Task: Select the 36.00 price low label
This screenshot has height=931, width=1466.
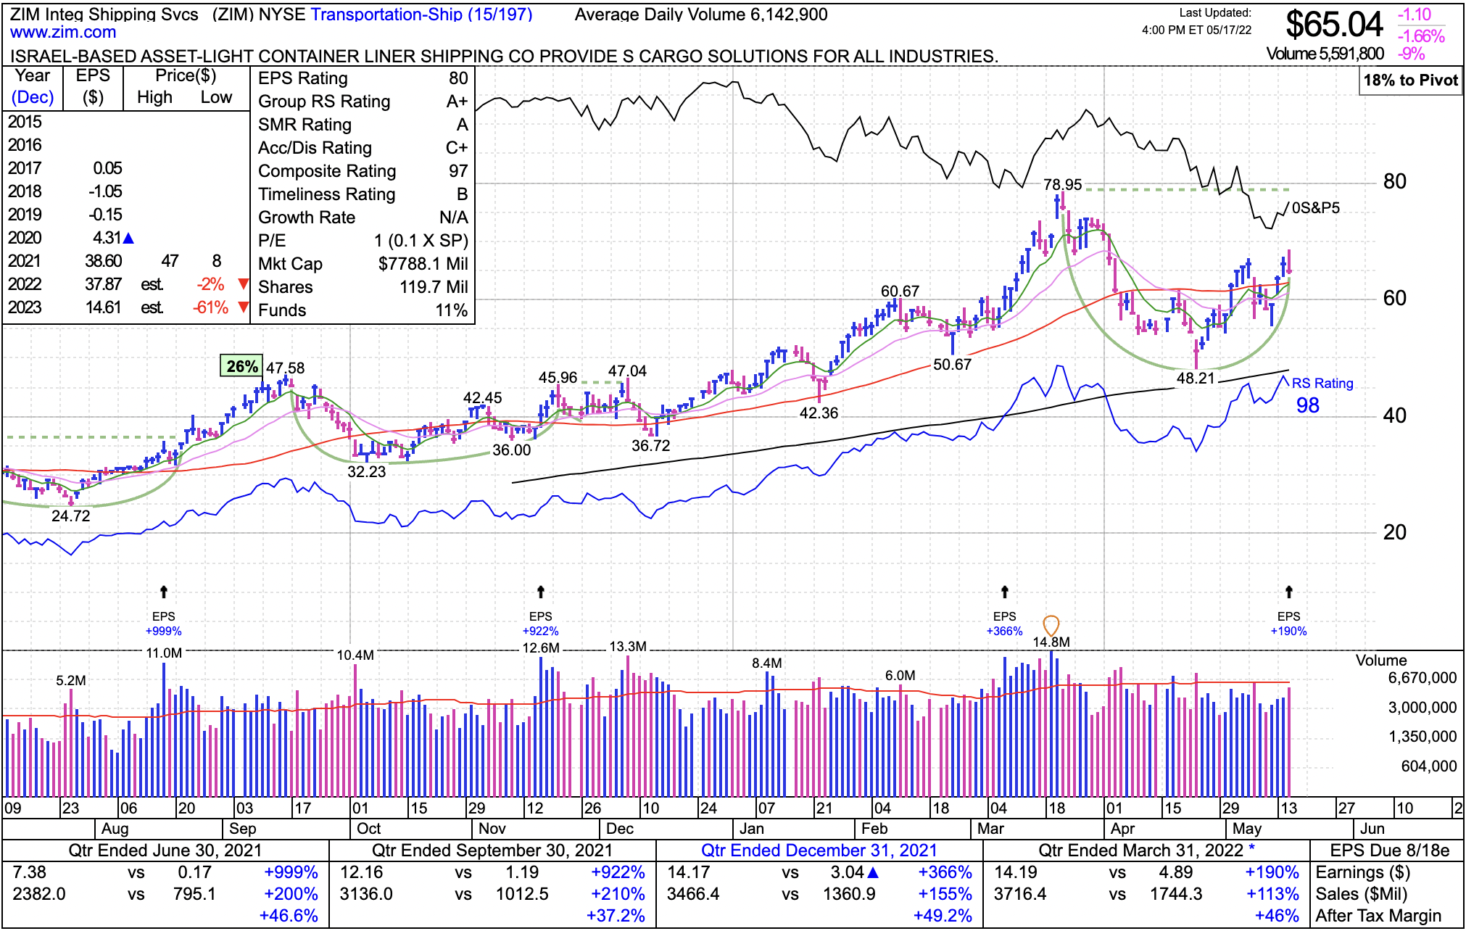Action: pyautogui.click(x=511, y=450)
